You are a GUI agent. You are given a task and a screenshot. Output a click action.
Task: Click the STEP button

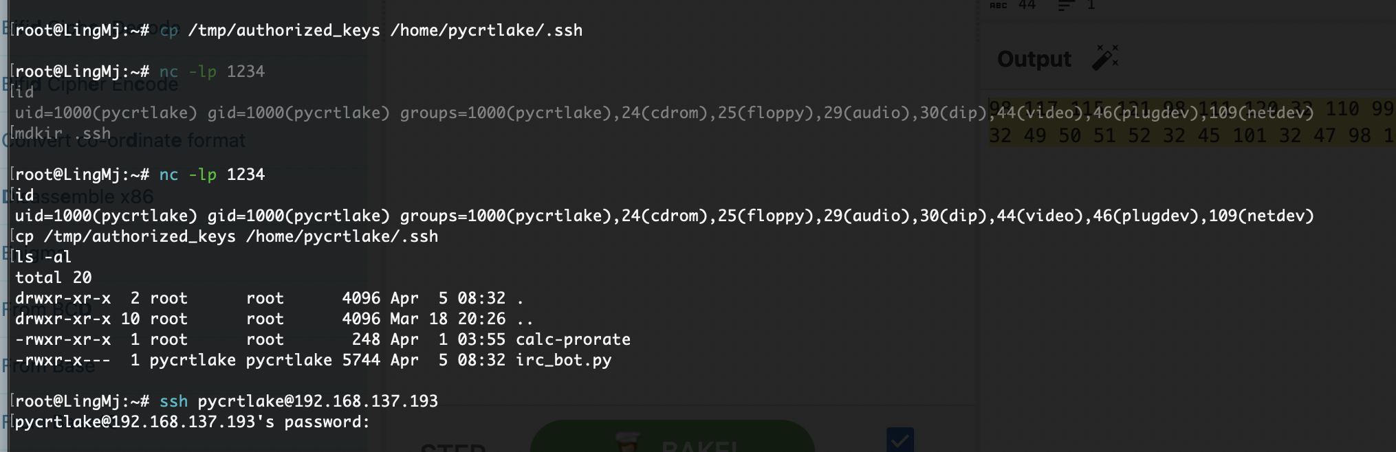pos(453,447)
